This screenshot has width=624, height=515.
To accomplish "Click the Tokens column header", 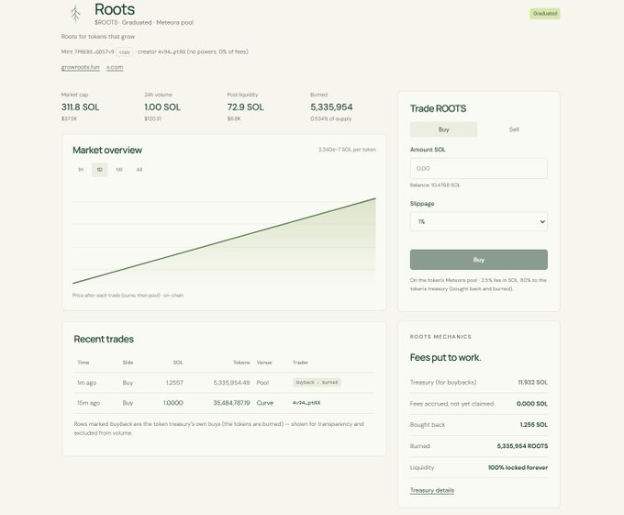I will 241,363.
